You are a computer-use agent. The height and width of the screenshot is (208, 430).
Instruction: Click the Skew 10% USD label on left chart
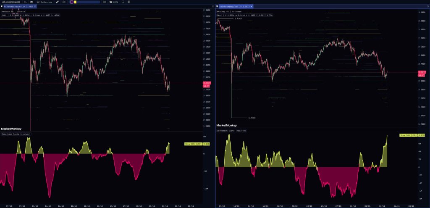point(193,144)
